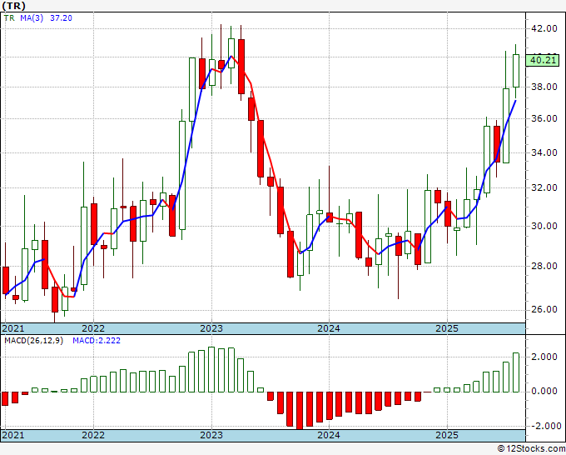Click the 42.00 price axis label
Viewport: 566px width, 455px height.
544,28
